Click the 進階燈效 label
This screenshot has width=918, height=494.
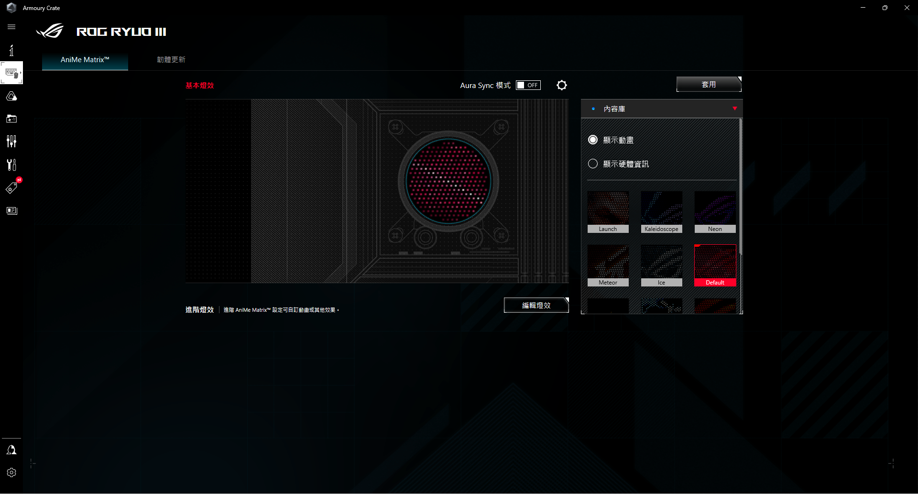199,310
